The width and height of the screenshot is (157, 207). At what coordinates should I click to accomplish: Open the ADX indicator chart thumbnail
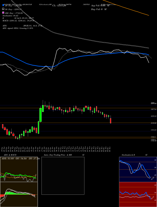19,169
